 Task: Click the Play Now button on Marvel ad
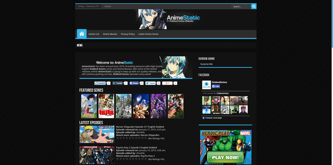click(x=225, y=157)
